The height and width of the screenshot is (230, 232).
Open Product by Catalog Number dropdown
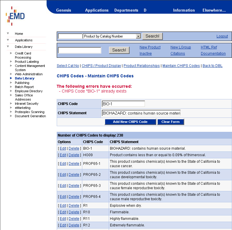tap(138, 36)
